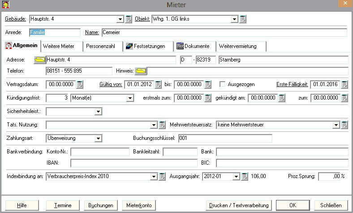Click the Name field containing Cemeier
This screenshot has height=213, width=353.
[224, 32]
